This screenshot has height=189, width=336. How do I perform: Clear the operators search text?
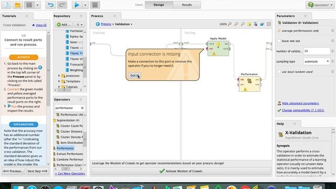[x=82, y=108]
